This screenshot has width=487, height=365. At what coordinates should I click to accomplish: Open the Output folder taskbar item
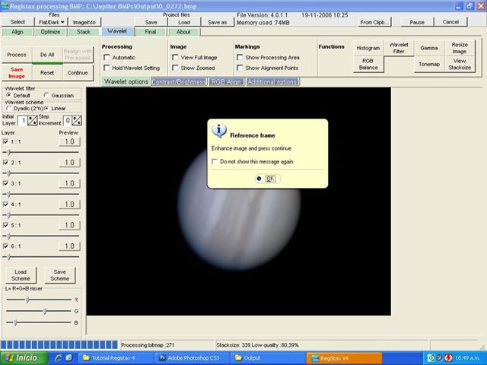[251, 357]
